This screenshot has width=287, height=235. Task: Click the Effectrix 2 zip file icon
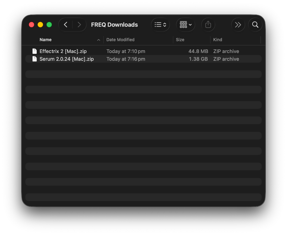(x=34, y=51)
